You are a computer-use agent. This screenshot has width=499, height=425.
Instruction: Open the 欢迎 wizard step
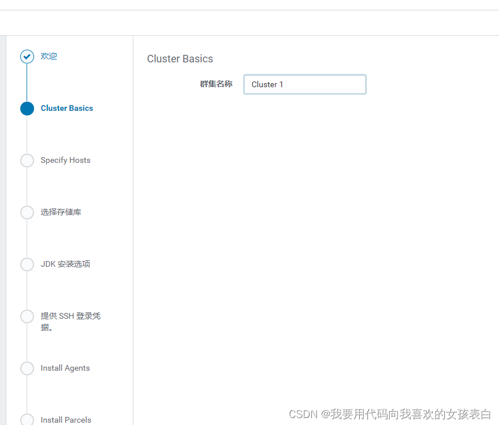[49, 57]
